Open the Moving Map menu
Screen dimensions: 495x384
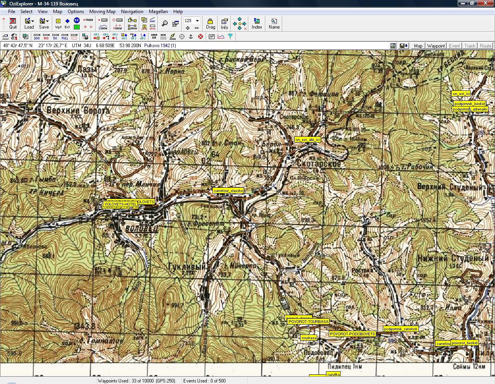pyautogui.click(x=102, y=12)
